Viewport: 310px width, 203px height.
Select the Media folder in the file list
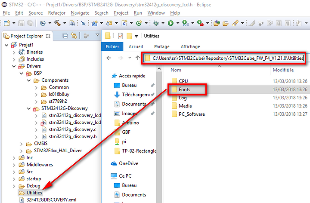[185, 106]
